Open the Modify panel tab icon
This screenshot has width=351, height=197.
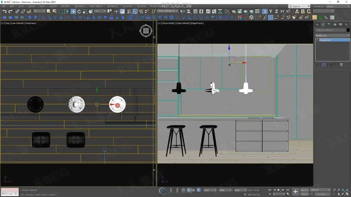[323, 25]
